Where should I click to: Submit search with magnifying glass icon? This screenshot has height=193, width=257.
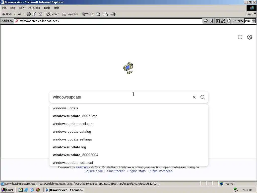click(203, 97)
